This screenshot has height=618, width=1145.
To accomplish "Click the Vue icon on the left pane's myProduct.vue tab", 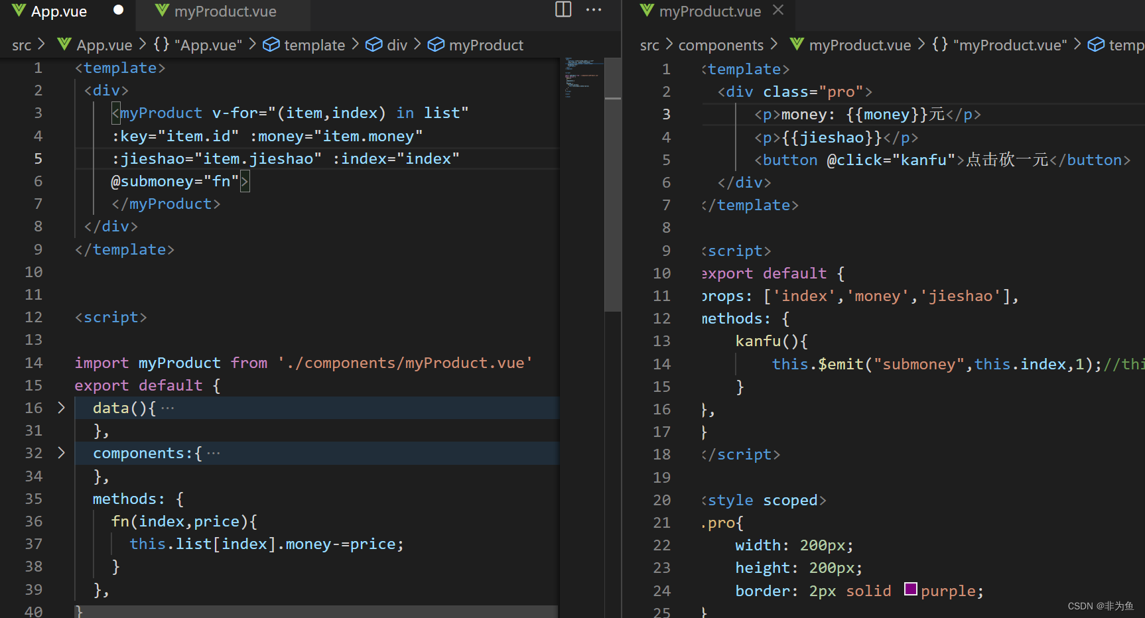I will coord(162,11).
